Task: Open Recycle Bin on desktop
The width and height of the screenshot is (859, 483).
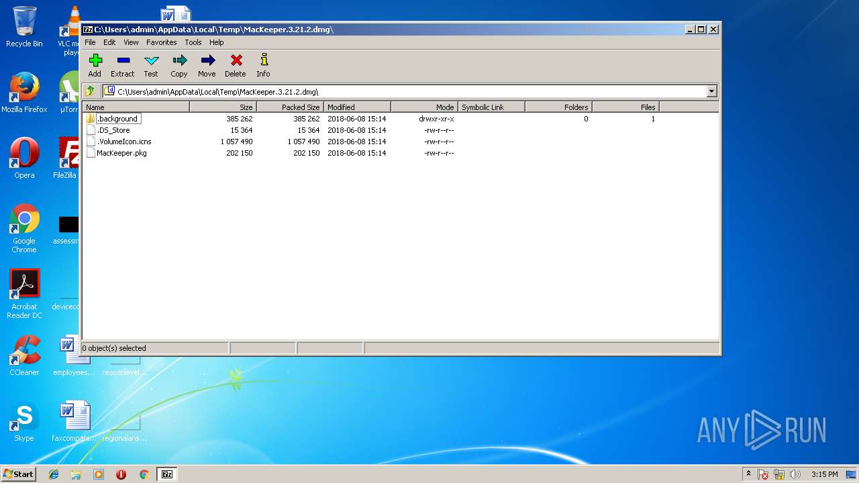Action: 24,28
